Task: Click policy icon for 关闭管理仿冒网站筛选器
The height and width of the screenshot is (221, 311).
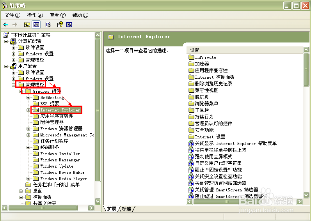Action: click(x=191, y=183)
